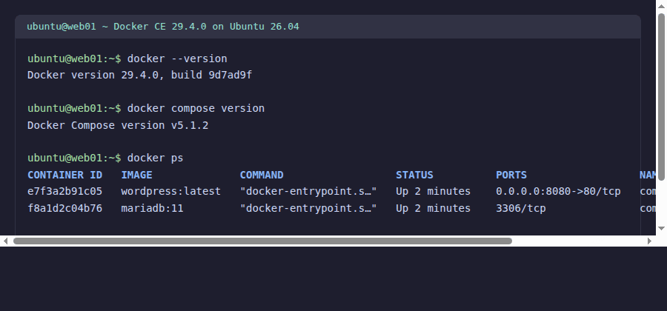Screen dimensions: 667x311
Task: Click the COMMAND column header
Action: pyautogui.click(x=262, y=175)
